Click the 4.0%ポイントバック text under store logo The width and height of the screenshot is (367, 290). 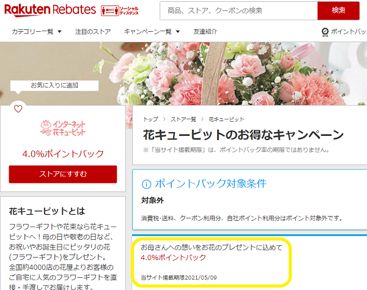(x=63, y=154)
